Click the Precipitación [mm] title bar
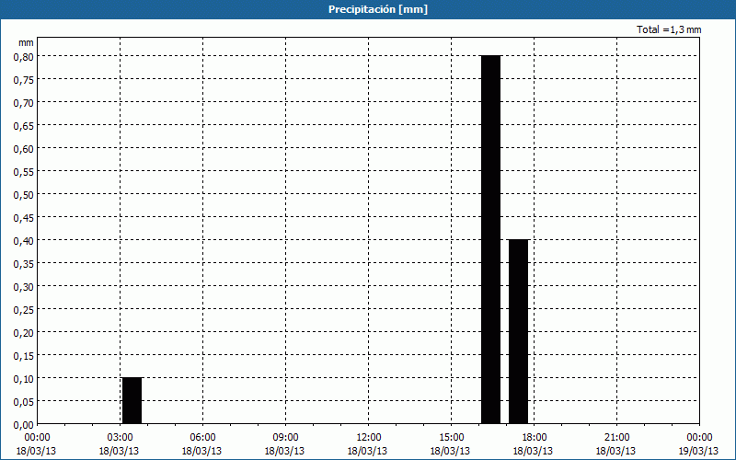Image resolution: width=736 pixels, height=460 pixels. [368, 9]
